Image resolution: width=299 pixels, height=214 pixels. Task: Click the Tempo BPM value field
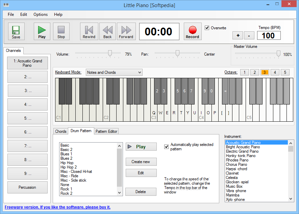point(269,36)
